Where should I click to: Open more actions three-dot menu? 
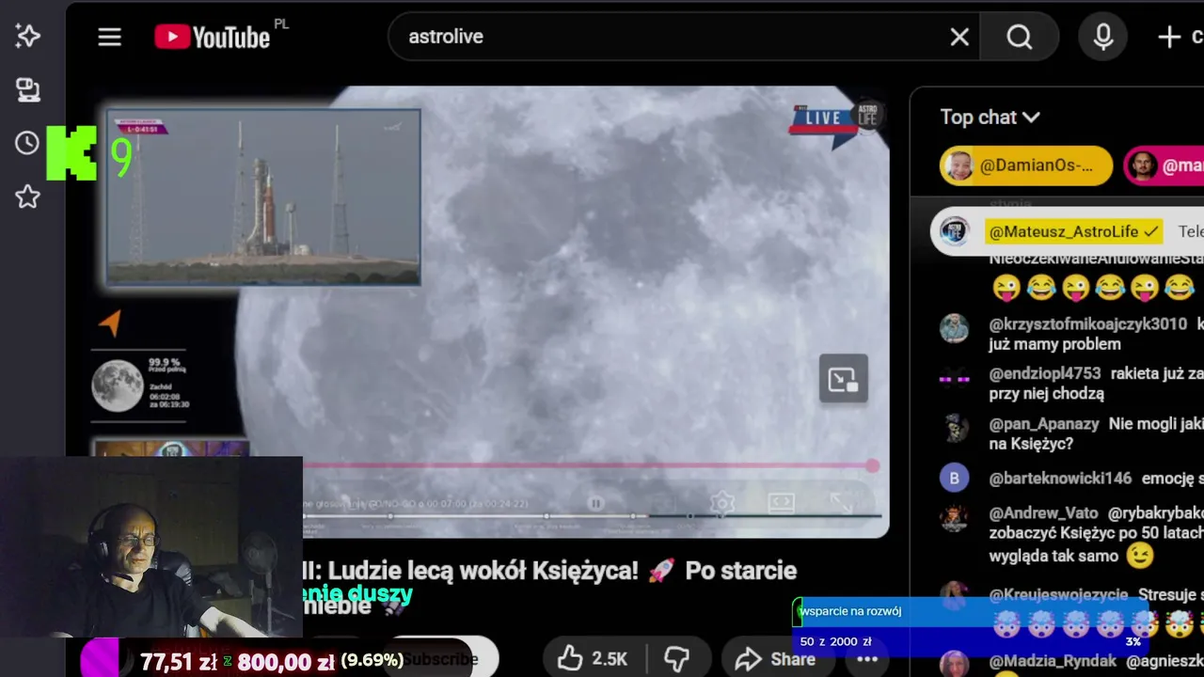coord(867,659)
